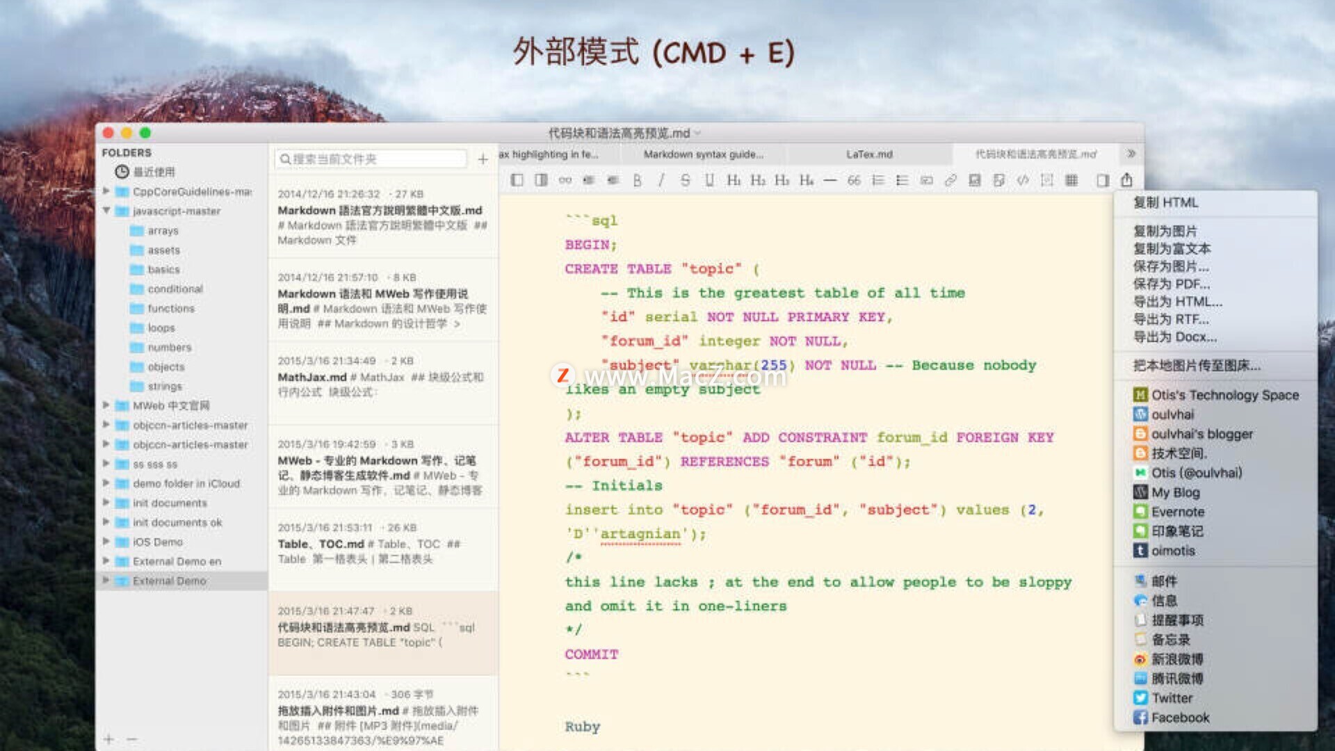1335x751 pixels.
Task: Choose 导出为 RTF... menu item
Action: [x=1172, y=319]
